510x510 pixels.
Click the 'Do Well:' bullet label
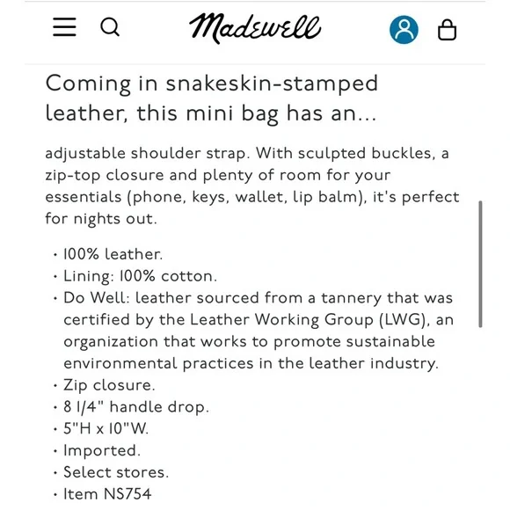pyautogui.click(x=97, y=297)
